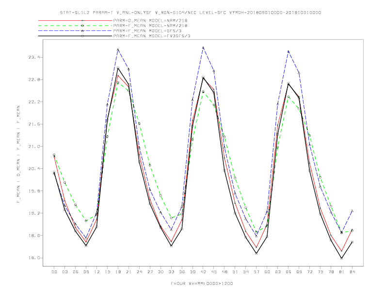Click green NAM circle marker at hour 51
This screenshot has width=384, height=296.
[235, 178]
